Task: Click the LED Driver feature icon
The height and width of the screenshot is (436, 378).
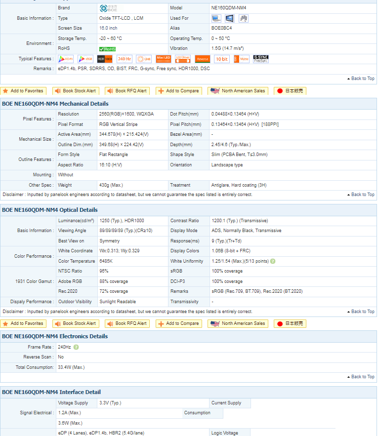Action: pos(183,59)
